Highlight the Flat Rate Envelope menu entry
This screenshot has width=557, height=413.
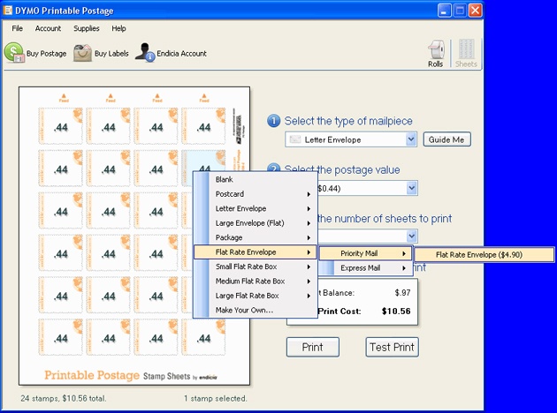[255, 252]
